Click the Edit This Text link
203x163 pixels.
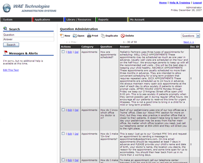11,70
